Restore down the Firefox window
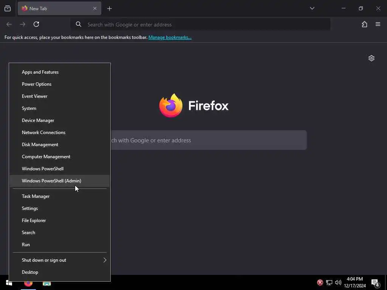387x290 pixels. [x=361, y=8]
